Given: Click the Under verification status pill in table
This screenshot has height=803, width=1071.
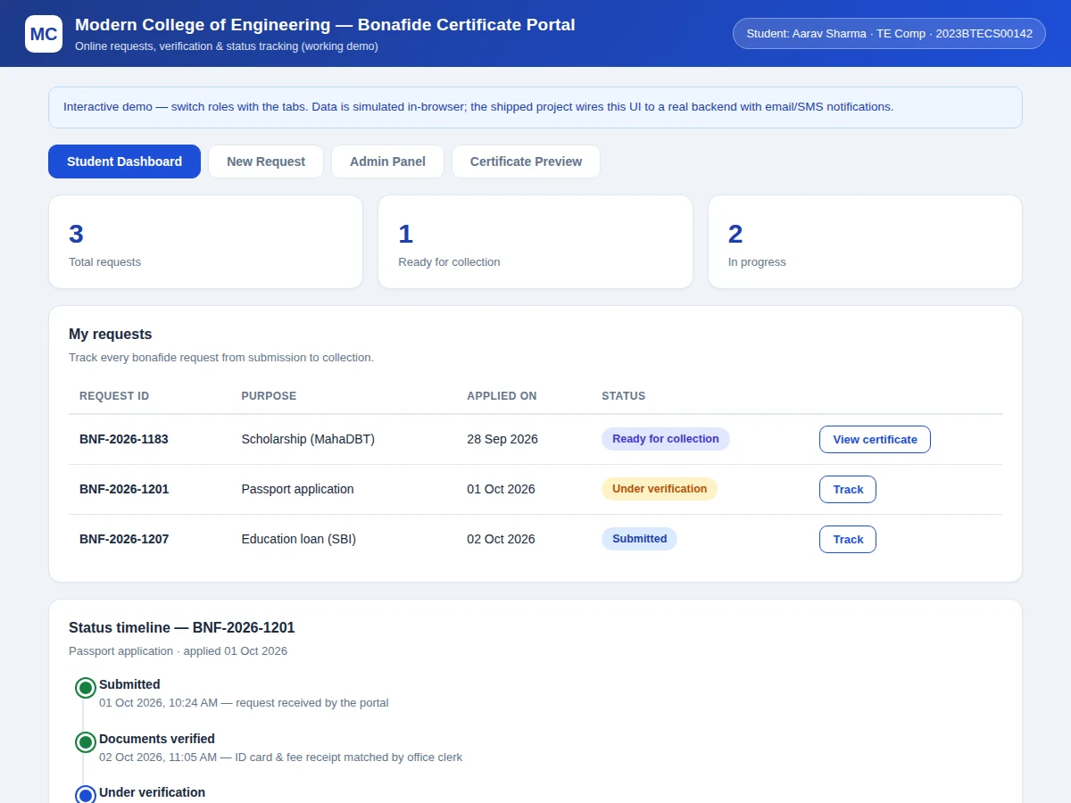Looking at the screenshot, I should point(660,489).
